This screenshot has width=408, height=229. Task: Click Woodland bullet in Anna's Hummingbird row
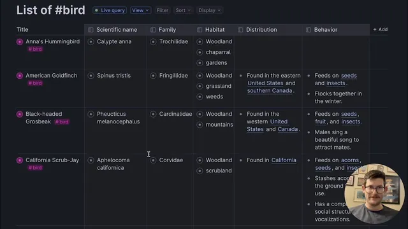200,41
